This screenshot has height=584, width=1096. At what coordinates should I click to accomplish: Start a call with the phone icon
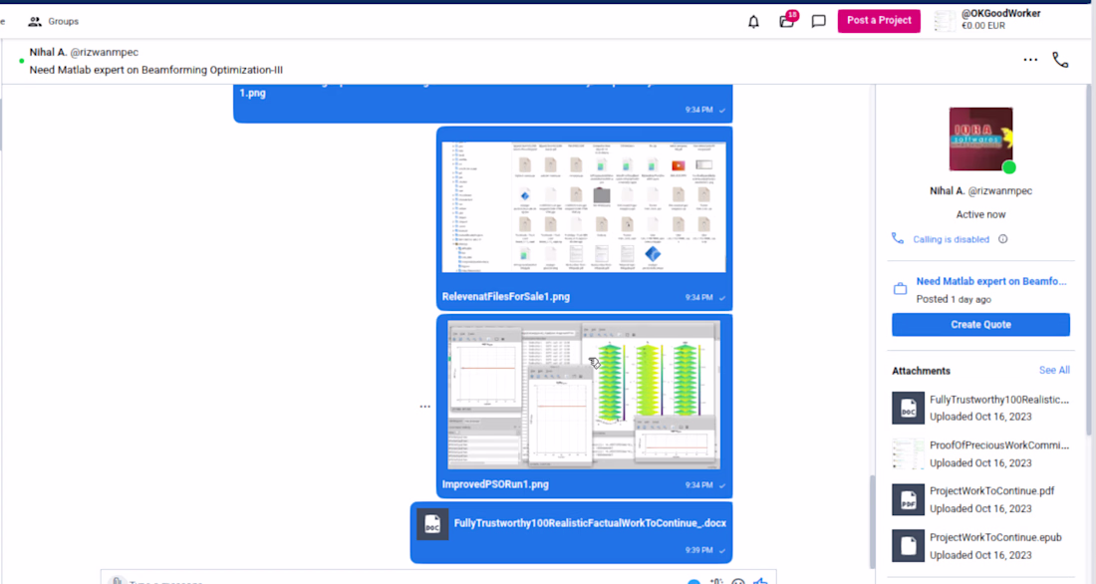(x=1060, y=60)
